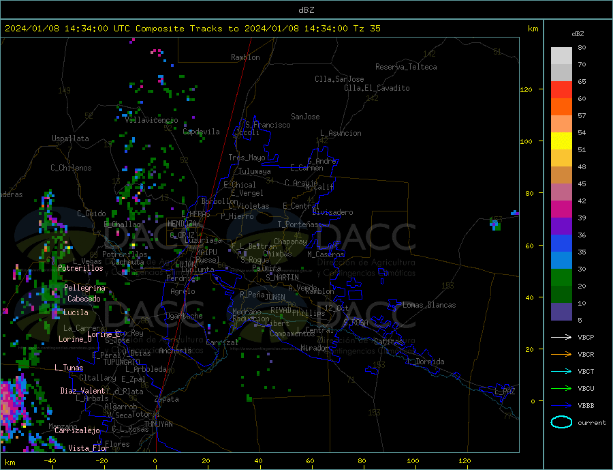Screen dimensions: 613x470
Task: Click the Potrerillos white label
Action: pyautogui.click(x=80, y=268)
